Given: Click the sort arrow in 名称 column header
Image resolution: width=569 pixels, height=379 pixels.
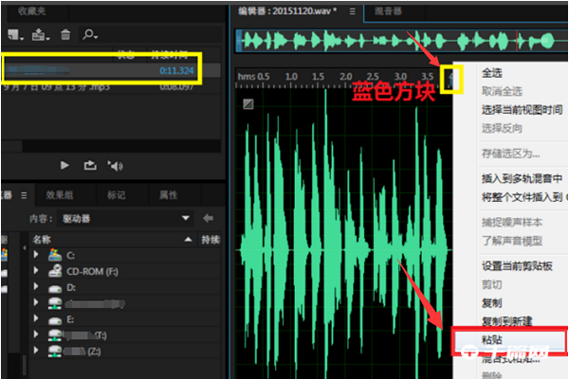Looking at the screenshot, I should point(188,240).
